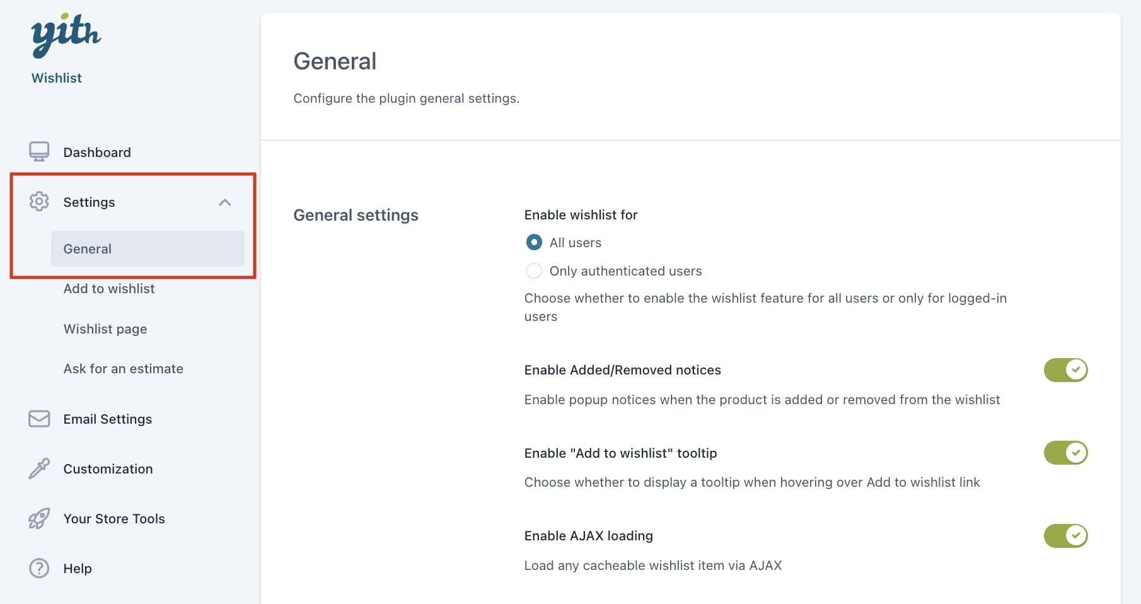Select the General settings submenu

coord(148,248)
